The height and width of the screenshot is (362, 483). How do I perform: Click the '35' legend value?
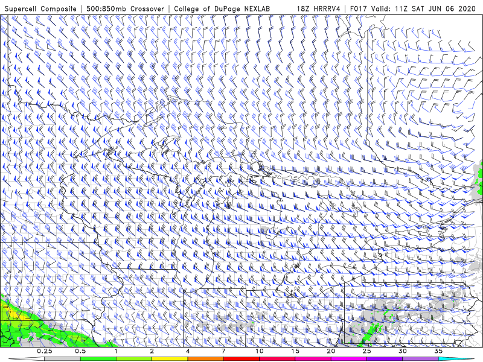(x=438, y=351)
